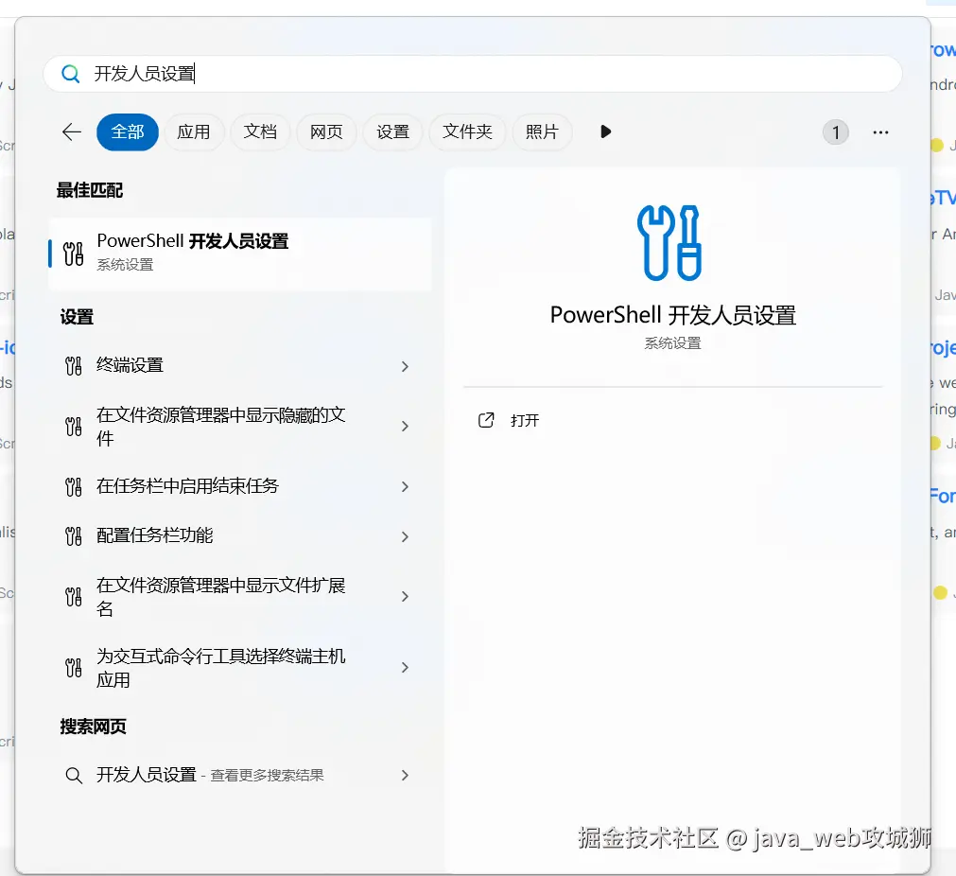Click the round badge showing number 1
The image size is (956, 876).
tap(835, 132)
